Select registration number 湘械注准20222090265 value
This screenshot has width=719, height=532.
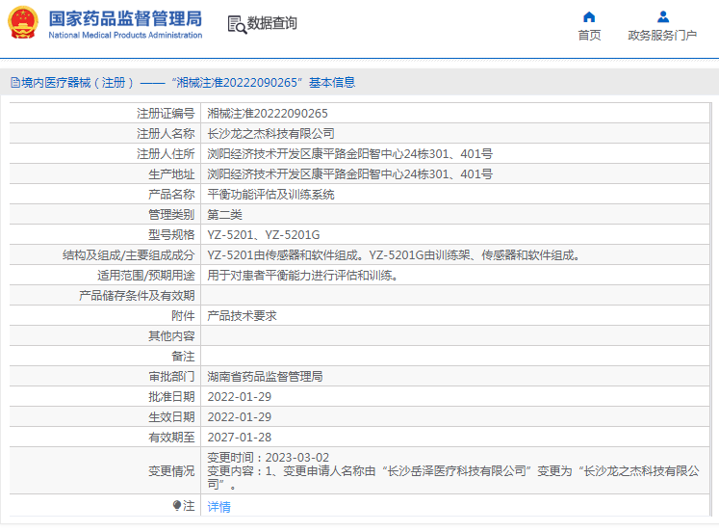(268, 114)
